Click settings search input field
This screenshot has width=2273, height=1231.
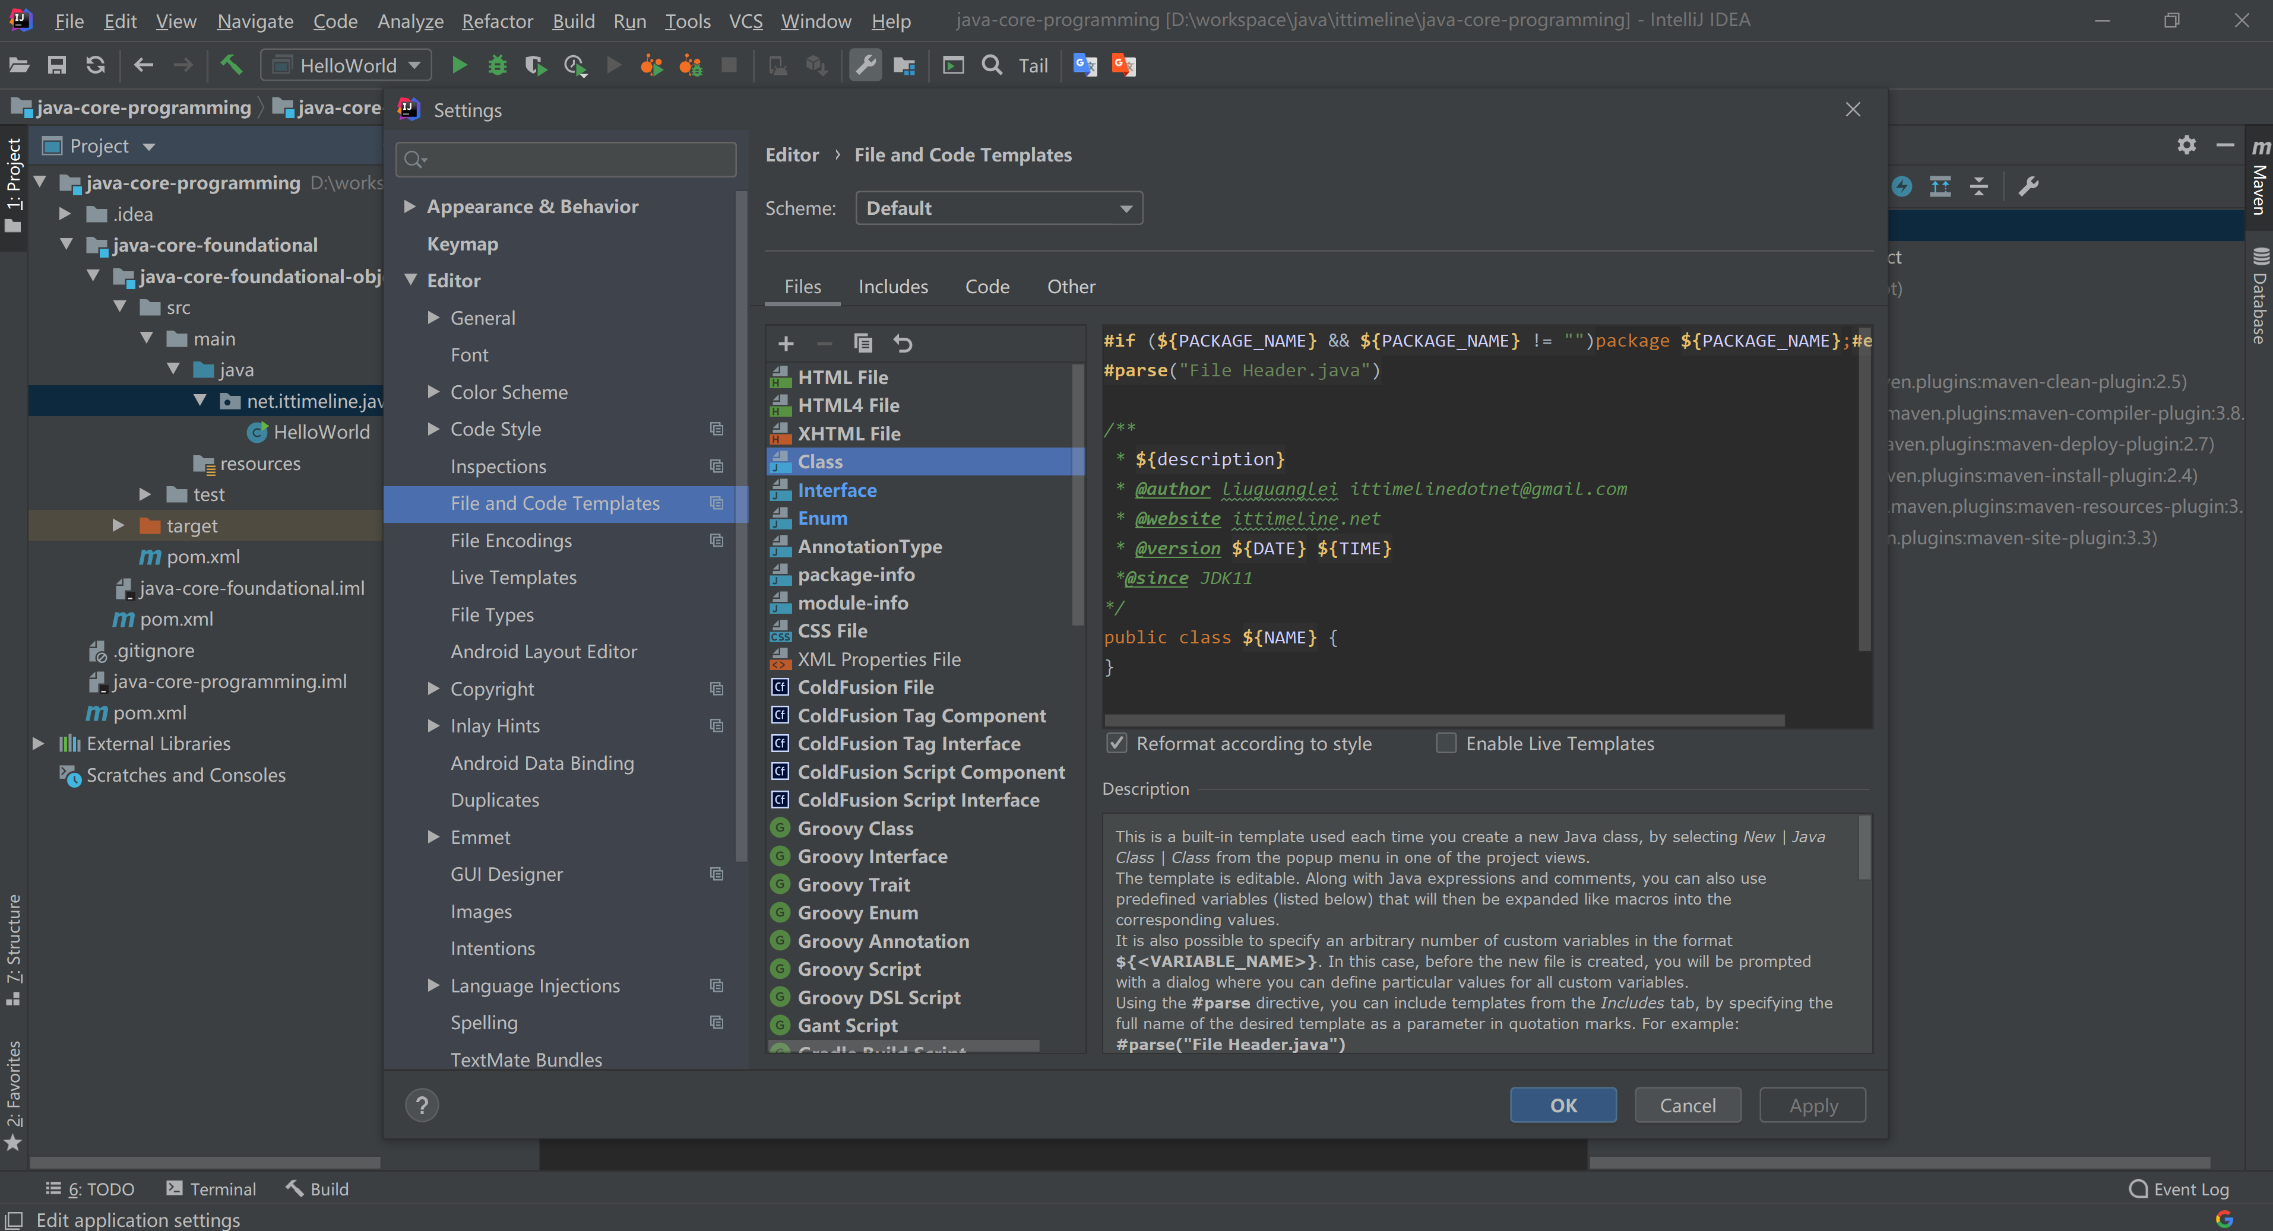click(566, 160)
